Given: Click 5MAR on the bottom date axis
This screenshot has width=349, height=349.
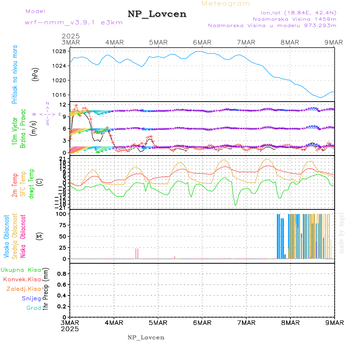Looking at the screenshot, I should click(158, 323).
